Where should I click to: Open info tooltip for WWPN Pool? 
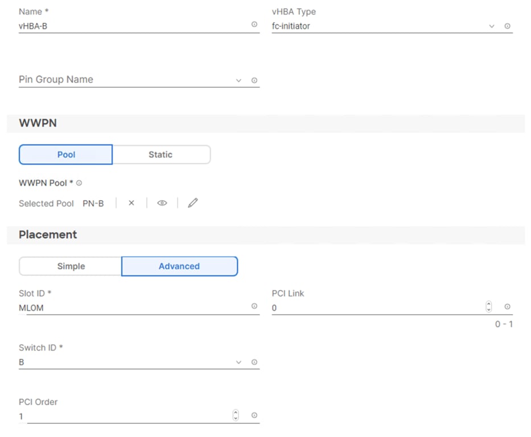79,183
